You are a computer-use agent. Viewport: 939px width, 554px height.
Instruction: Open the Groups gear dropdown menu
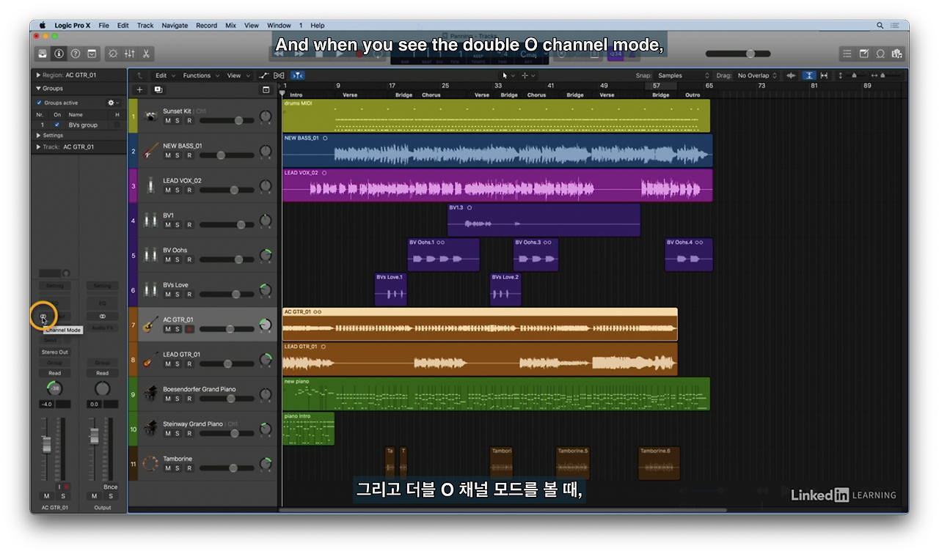(113, 103)
